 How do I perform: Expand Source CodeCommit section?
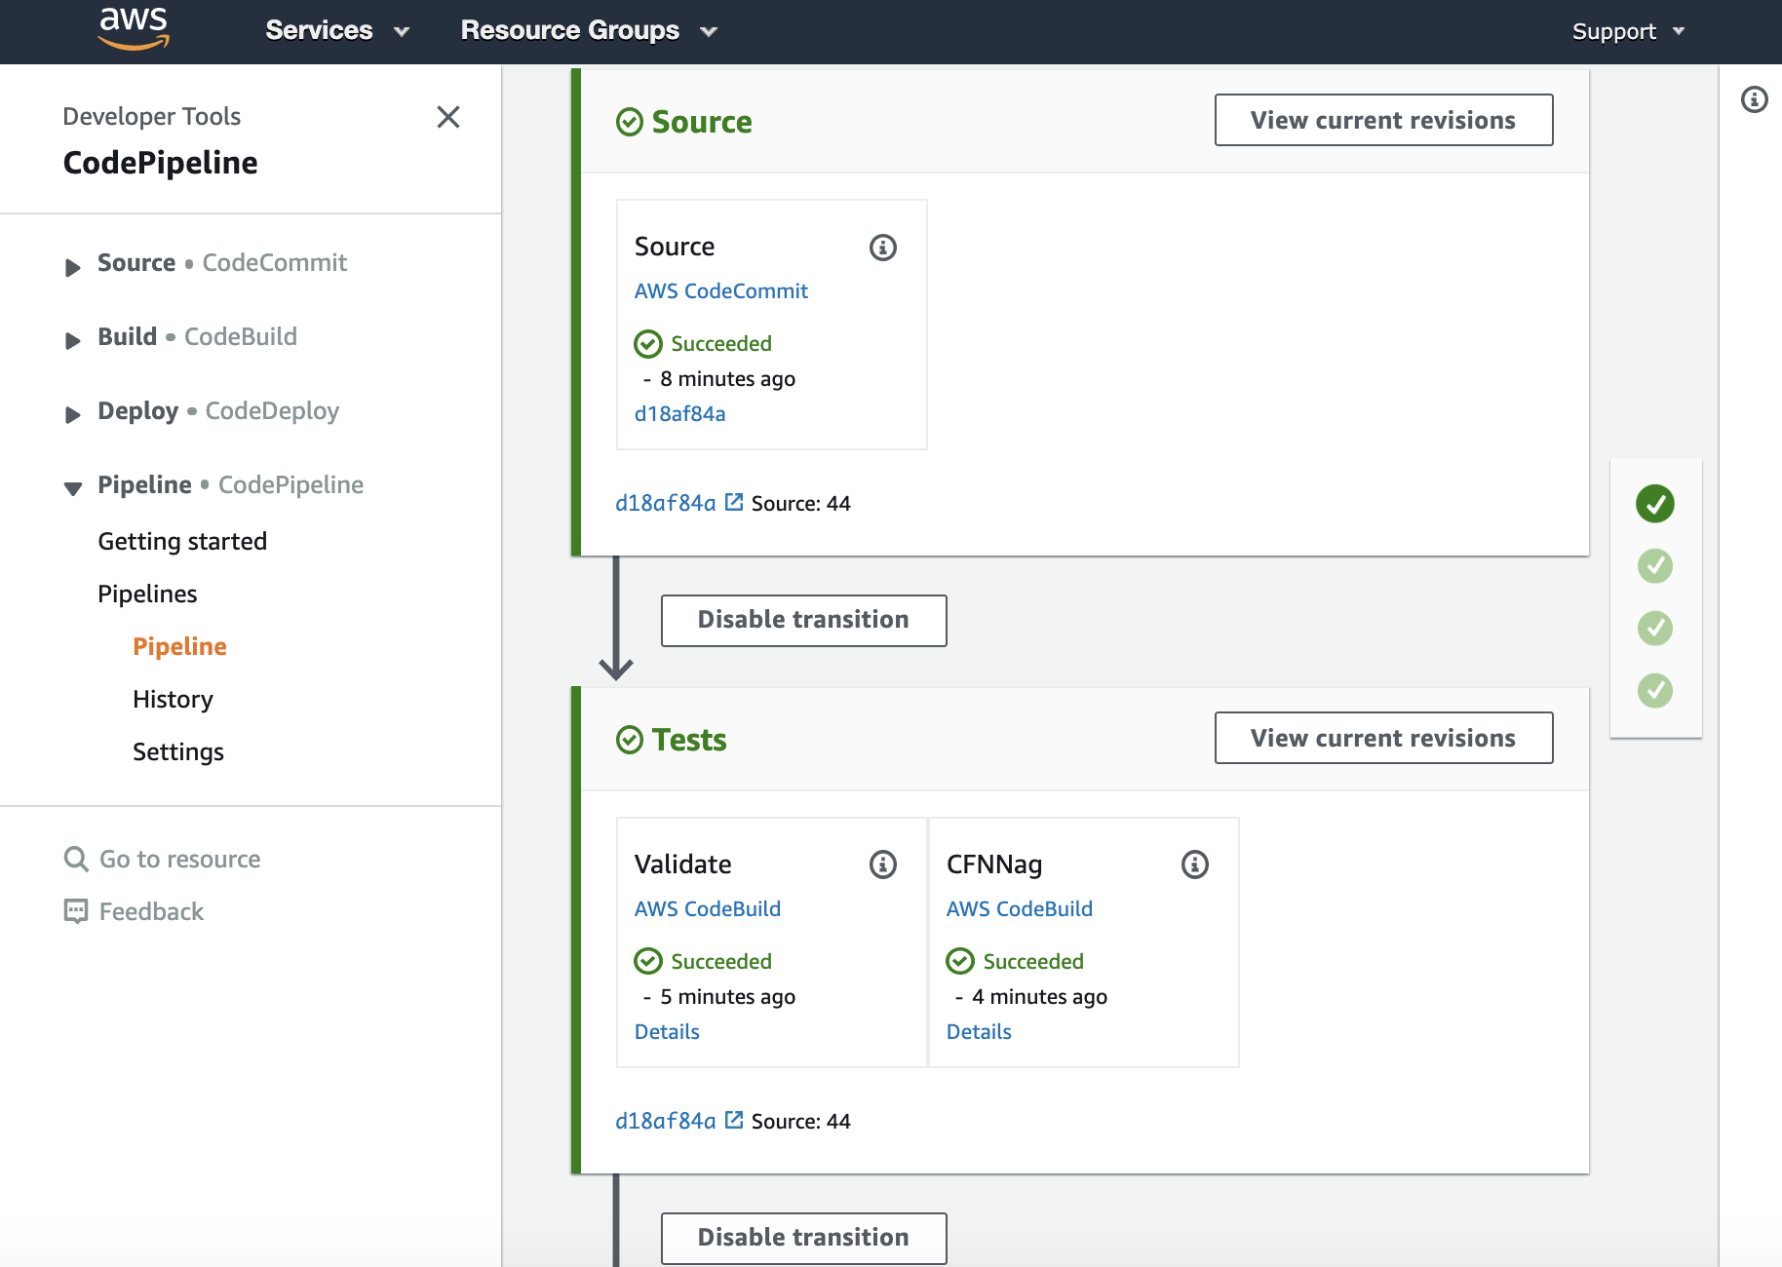(72, 267)
